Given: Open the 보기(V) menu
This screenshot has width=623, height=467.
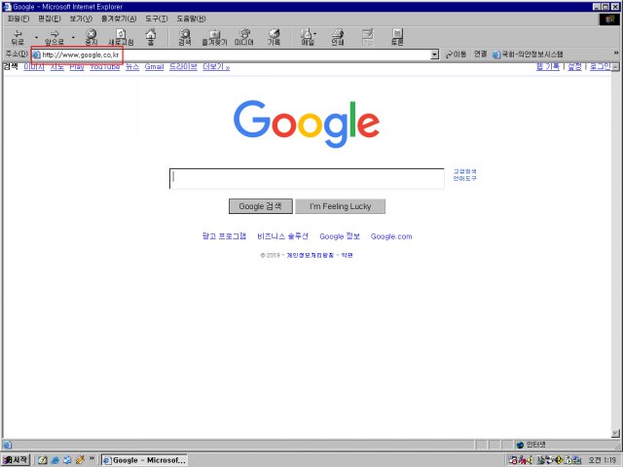Looking at the screenshot, I should pos(81,18).
